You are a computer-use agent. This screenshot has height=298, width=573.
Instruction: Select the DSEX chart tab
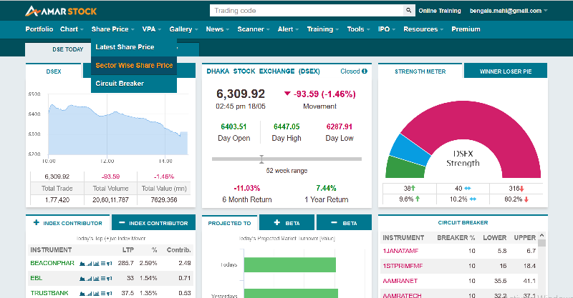pos(53,71)
